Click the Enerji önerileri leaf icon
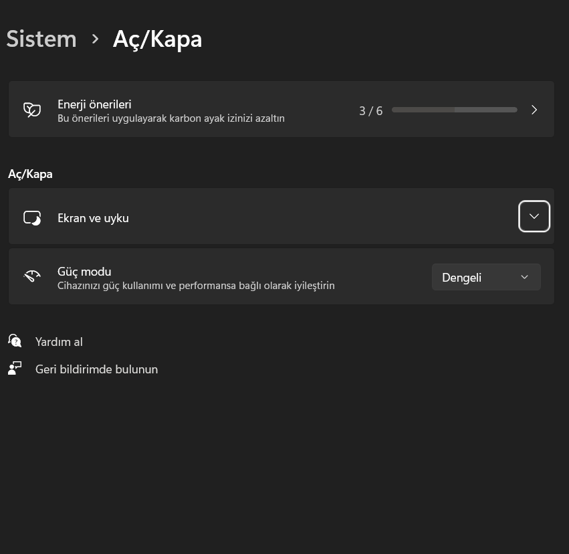This screenshot has height=554, width=569. 32,110
